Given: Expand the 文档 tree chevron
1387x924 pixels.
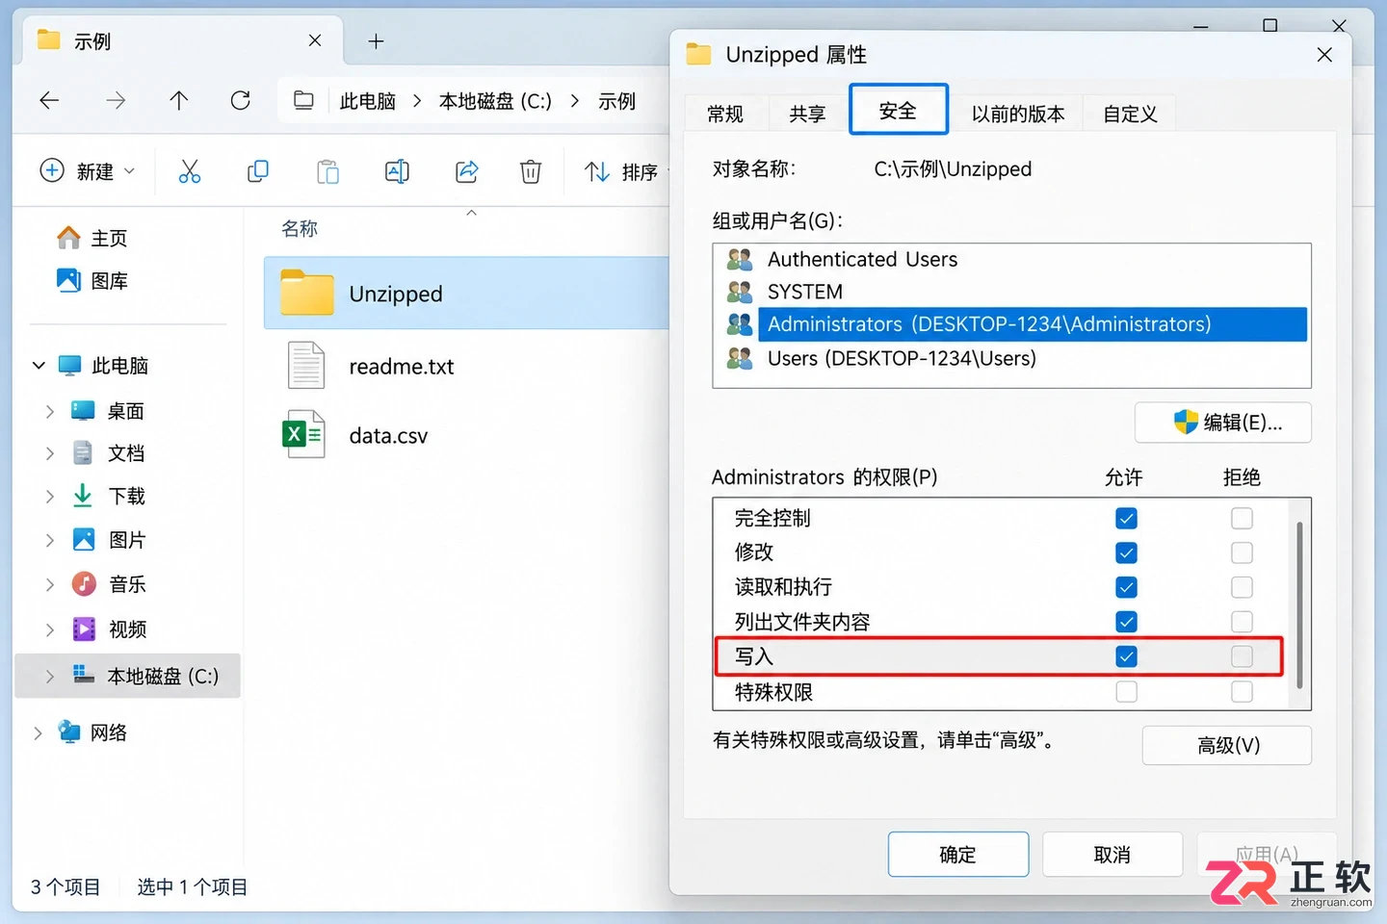Looking at the screenshot, I should (49, 453).
